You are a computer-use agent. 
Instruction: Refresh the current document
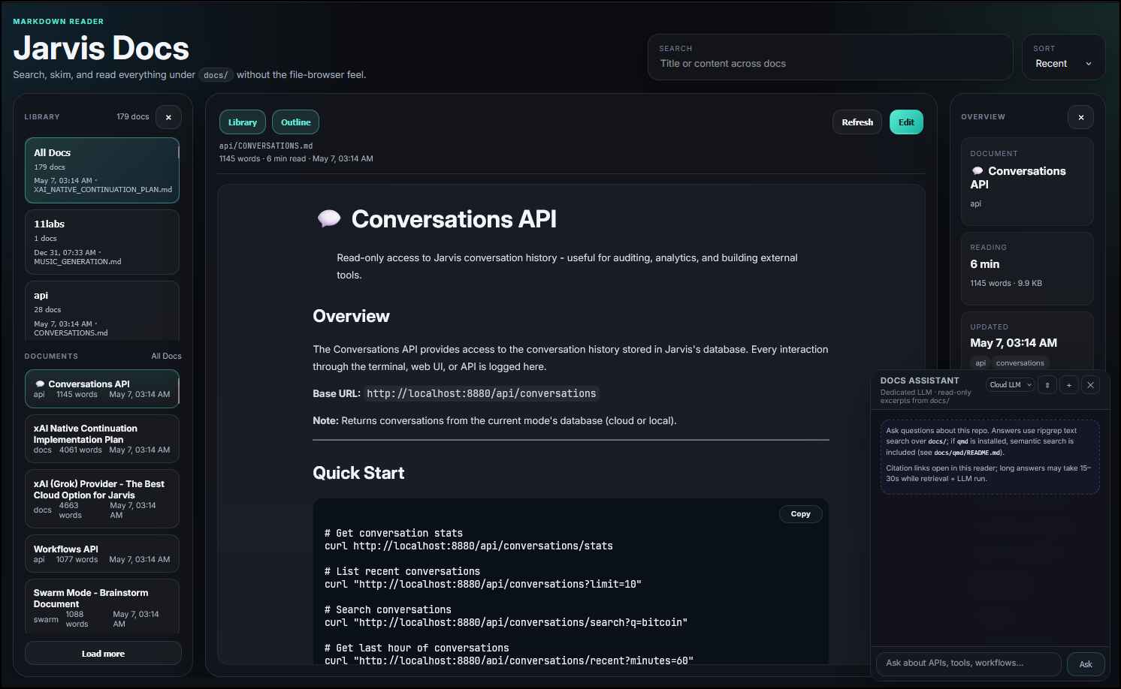point(857,122)
